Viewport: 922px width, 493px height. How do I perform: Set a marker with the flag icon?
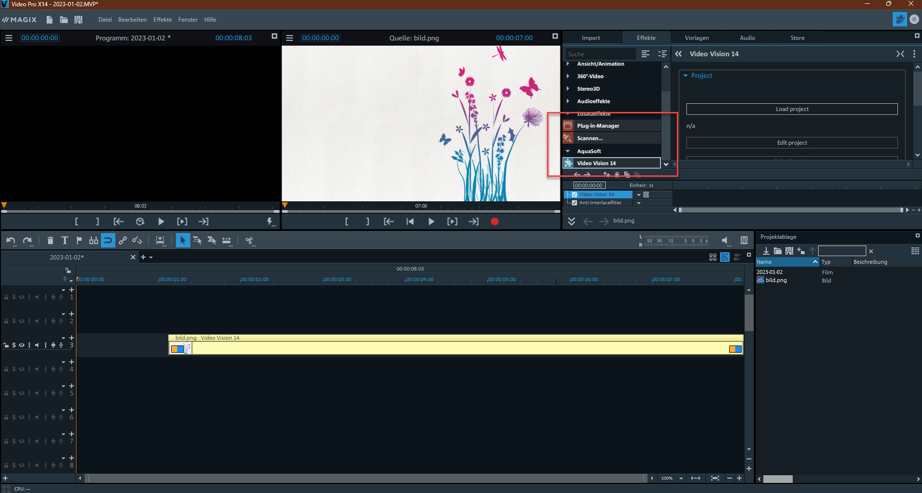[79, 241]
